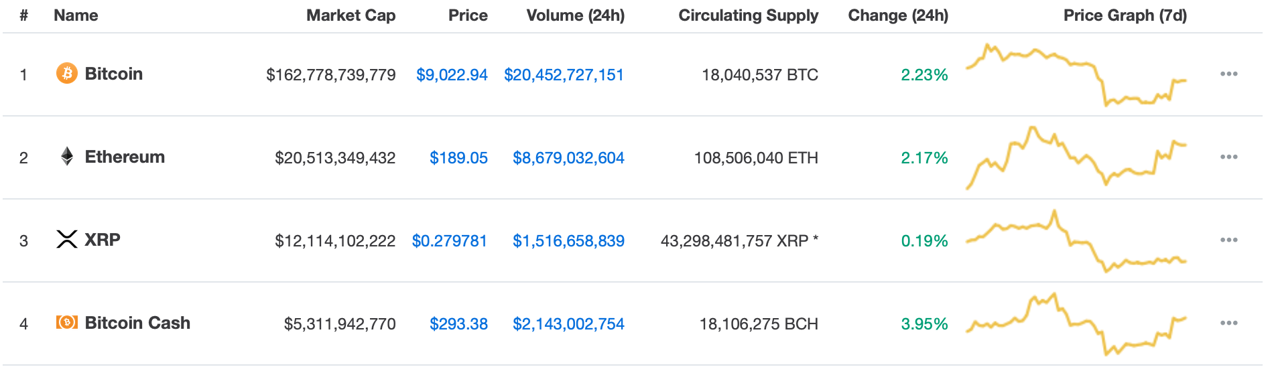The width and height of the screenshot is (1272, 371).
Task: Open the Ethereum volume link $8,679,032,604
Action: click(568, 158)
